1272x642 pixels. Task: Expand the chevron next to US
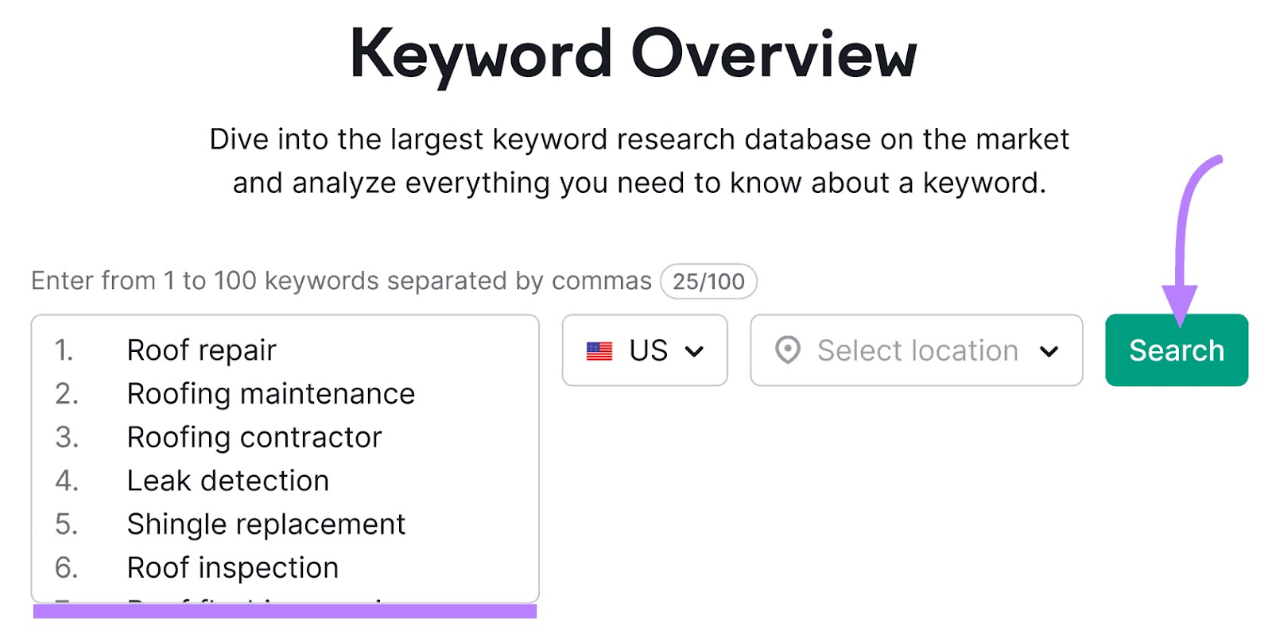694,351
